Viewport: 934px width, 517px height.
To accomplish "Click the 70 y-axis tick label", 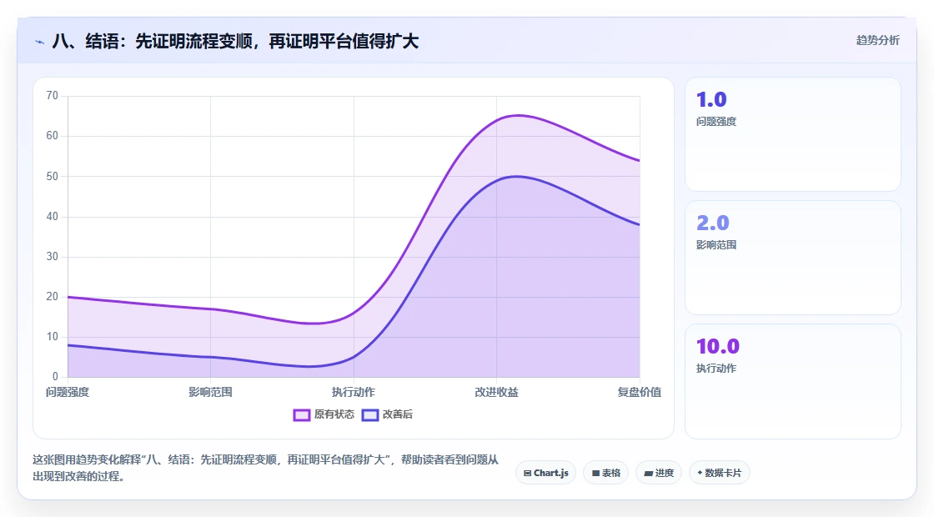I will tap(53, 95).
